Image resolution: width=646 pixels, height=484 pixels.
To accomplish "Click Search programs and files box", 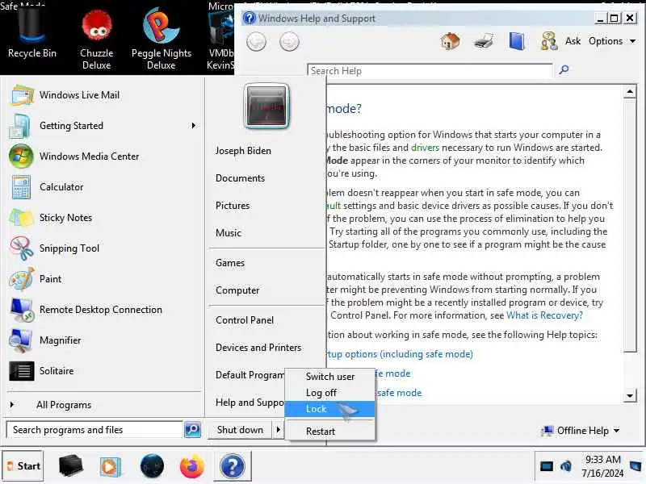I will coord(94,430).
